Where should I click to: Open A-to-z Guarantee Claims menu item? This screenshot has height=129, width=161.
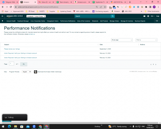[38, 21]
